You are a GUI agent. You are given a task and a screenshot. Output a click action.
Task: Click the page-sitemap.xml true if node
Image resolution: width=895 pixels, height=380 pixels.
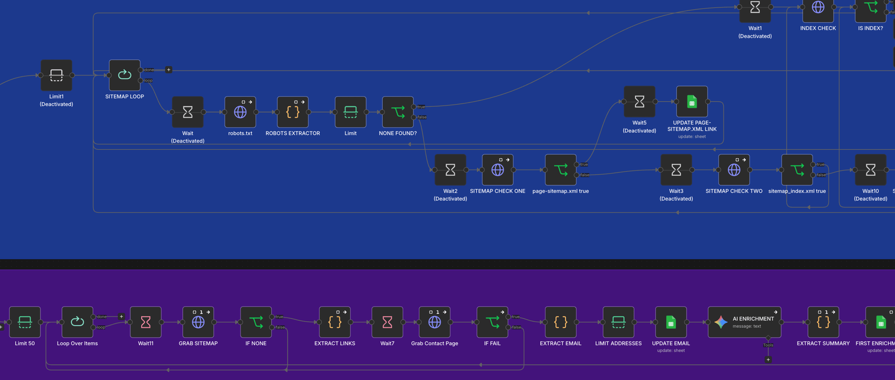(x=561, y=170)
